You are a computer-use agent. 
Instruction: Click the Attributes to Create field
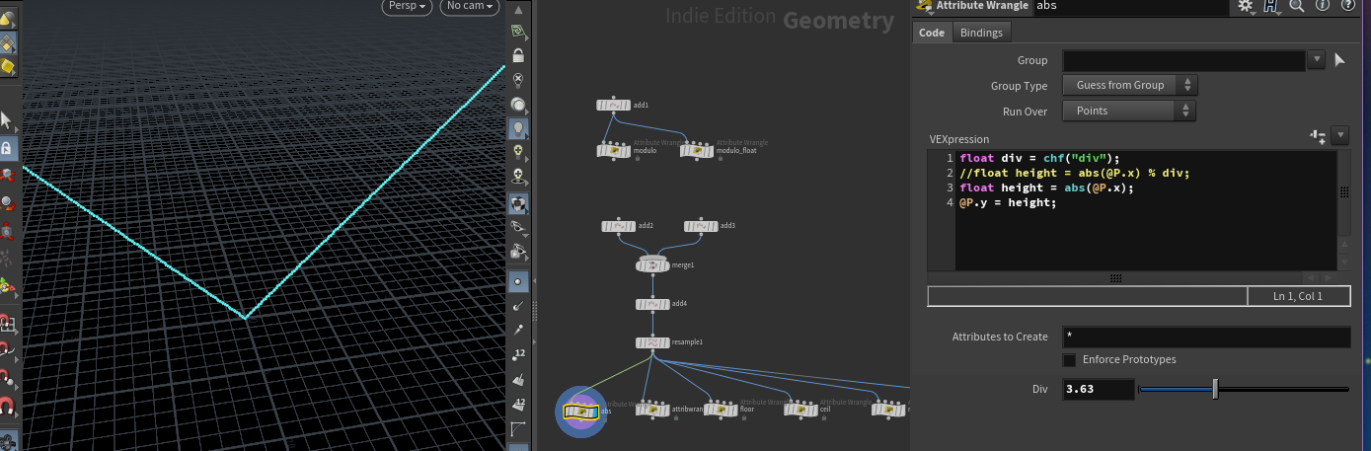tap(1206, 337)
